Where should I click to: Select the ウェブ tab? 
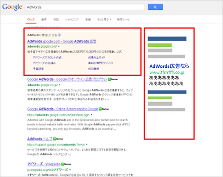tap(31, 20)
